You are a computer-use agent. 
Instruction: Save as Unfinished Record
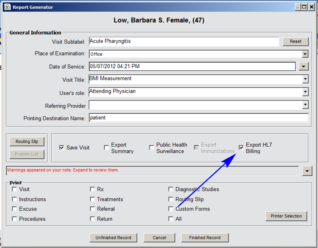click(113, 238)
